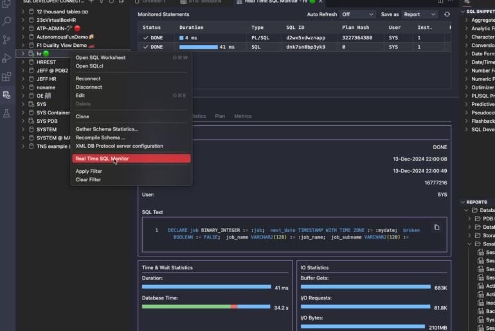Open the Run and Debug icon
495x331 pixels.
coord(7,58)
